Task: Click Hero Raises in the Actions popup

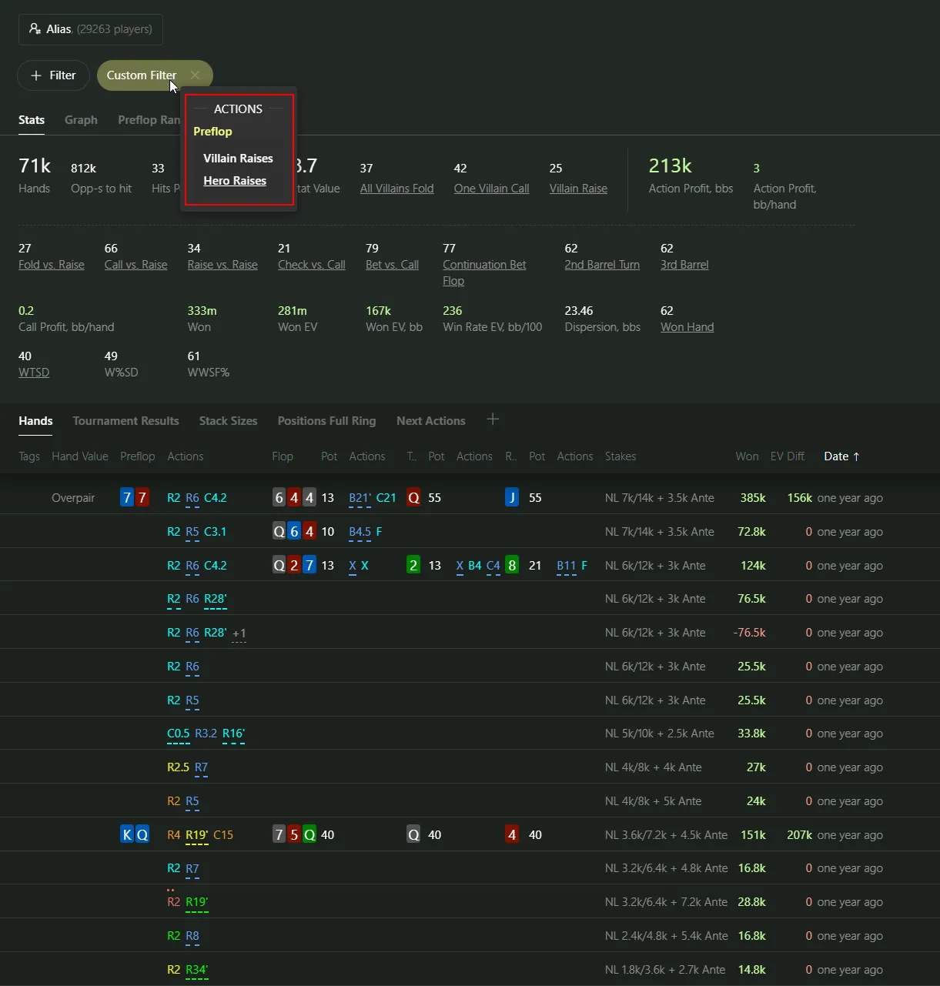Action: tap(235, 181)
